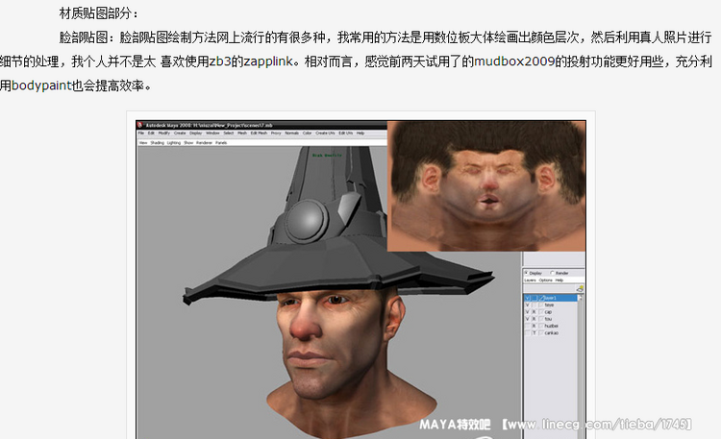This screenshot has height=439, width=721.
Task: Click the word 'mudbox2009' in the paragraph
Action: tap(514, 61)
